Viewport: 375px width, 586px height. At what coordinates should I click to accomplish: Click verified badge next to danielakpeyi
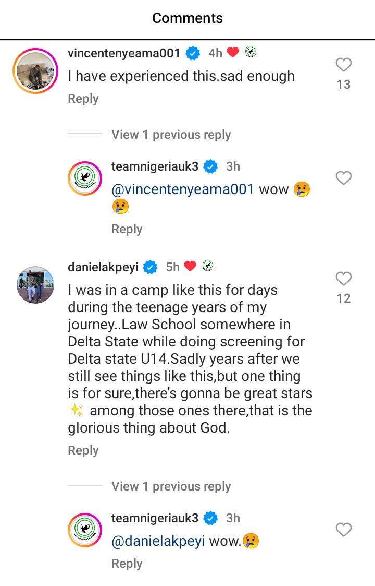click(x=151, y=267)
